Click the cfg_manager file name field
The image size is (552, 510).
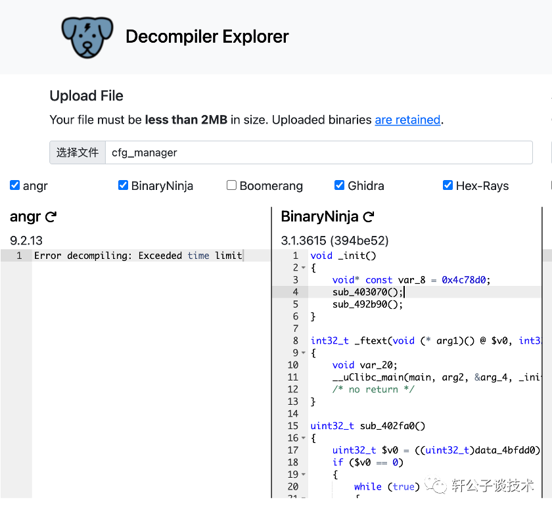click(319, 152)
